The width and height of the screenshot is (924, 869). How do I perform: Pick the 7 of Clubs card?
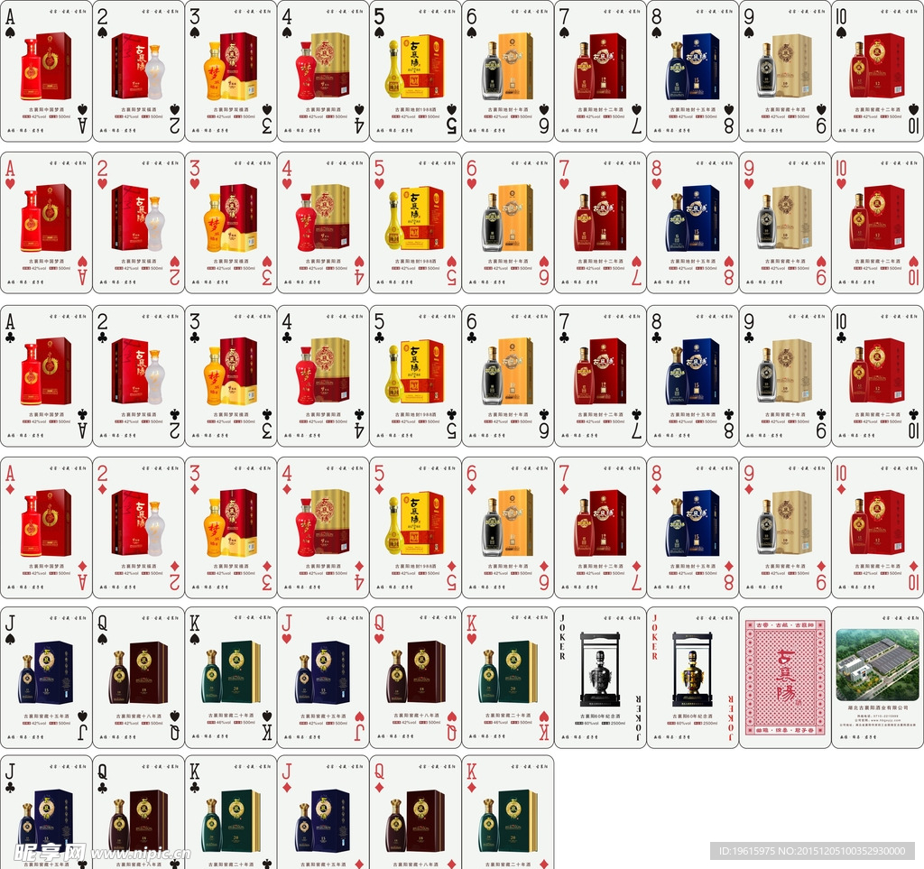click(600, 376)
